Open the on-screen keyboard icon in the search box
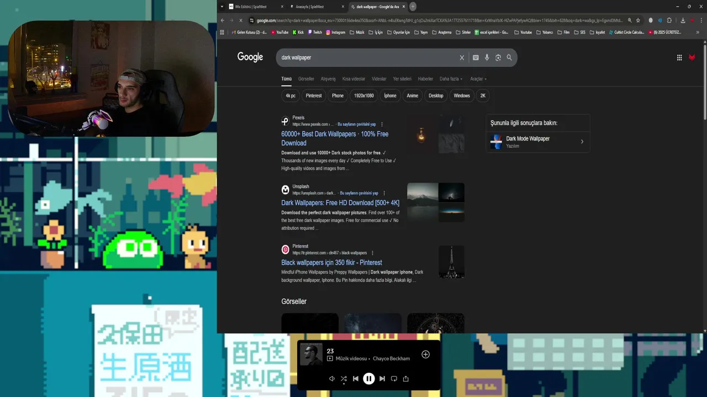707x397 pixels. (x=476, y=57)
